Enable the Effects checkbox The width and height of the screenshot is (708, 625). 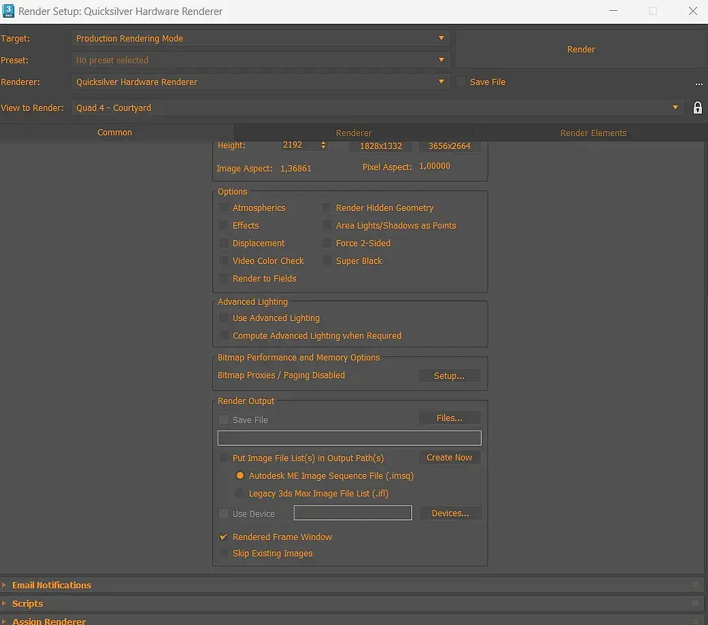[x=224, y=225]
